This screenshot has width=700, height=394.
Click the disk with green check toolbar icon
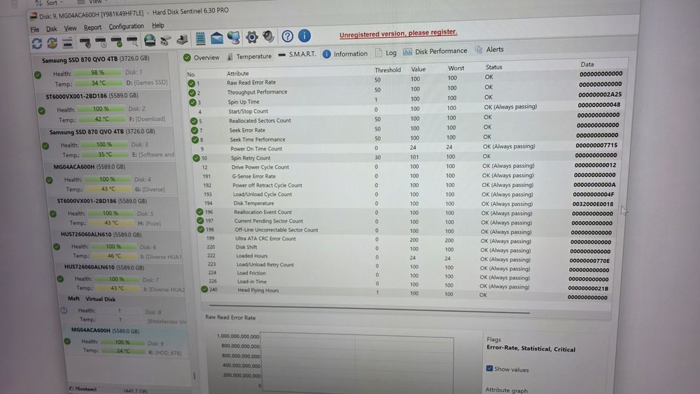[x=116, y=43]
